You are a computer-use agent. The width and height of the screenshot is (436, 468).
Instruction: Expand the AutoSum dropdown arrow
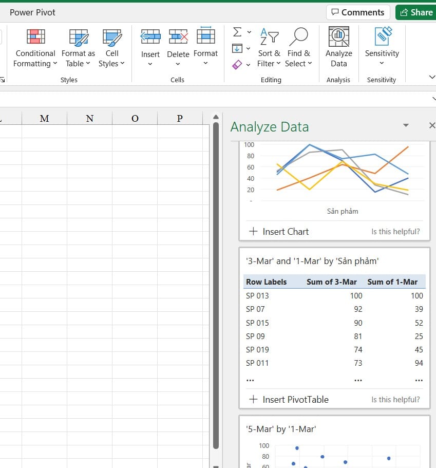[249, 32]
